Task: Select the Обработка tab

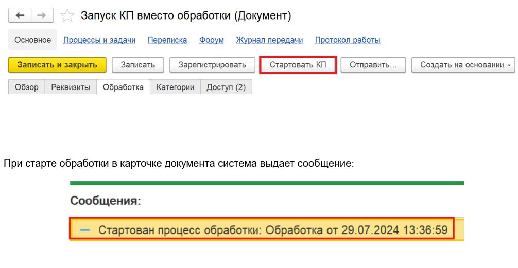Action: [123, 87]
